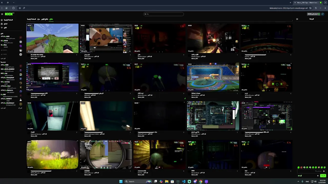Show hidden system tray icons
The height and width of the screenshot is (184, 328).
[x=298, y=181]
